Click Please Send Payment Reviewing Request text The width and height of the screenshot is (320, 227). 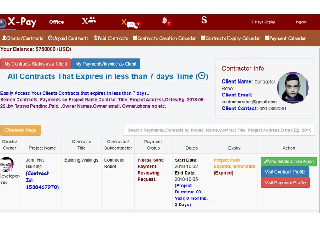(x=151, y=170)
